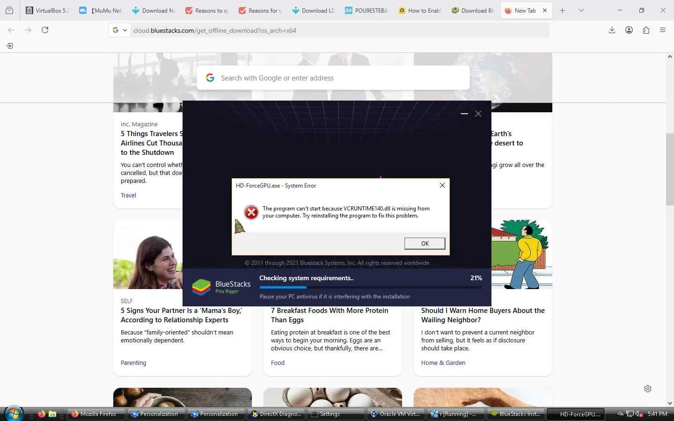The image size is (674, 421).
Task: Minimize the BlueStacks installer window
Action: [464, 114]
